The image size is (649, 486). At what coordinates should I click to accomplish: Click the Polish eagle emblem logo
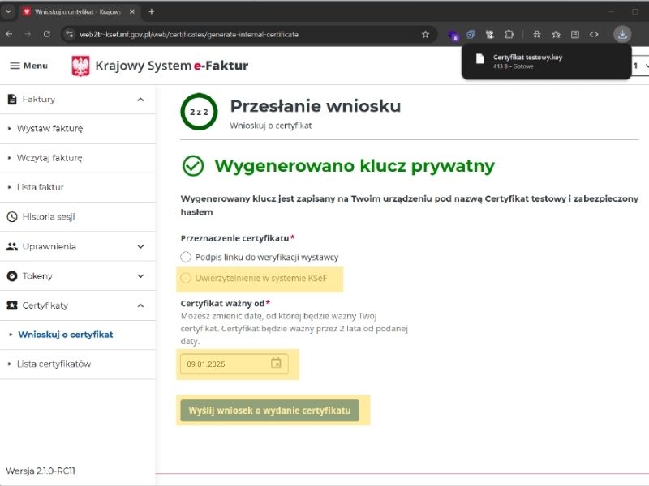pos(80,66)
